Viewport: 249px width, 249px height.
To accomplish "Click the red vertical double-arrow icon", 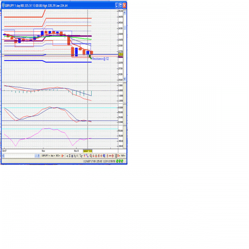I will pos(107,156).
